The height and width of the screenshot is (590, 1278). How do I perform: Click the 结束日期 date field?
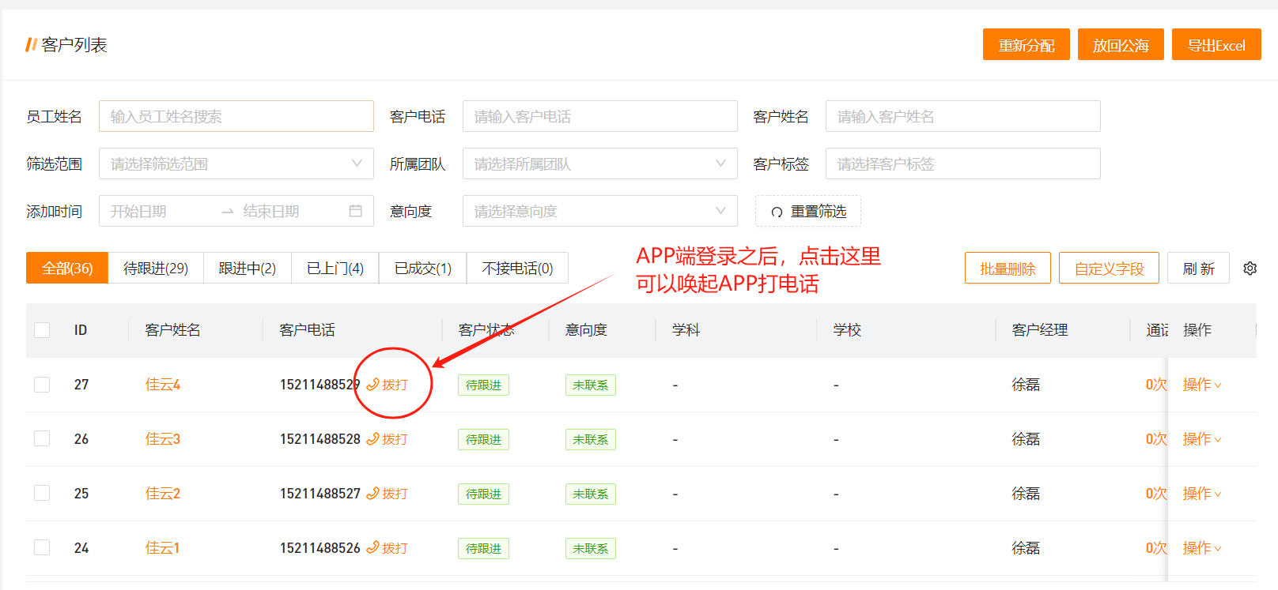pos(271,211)
